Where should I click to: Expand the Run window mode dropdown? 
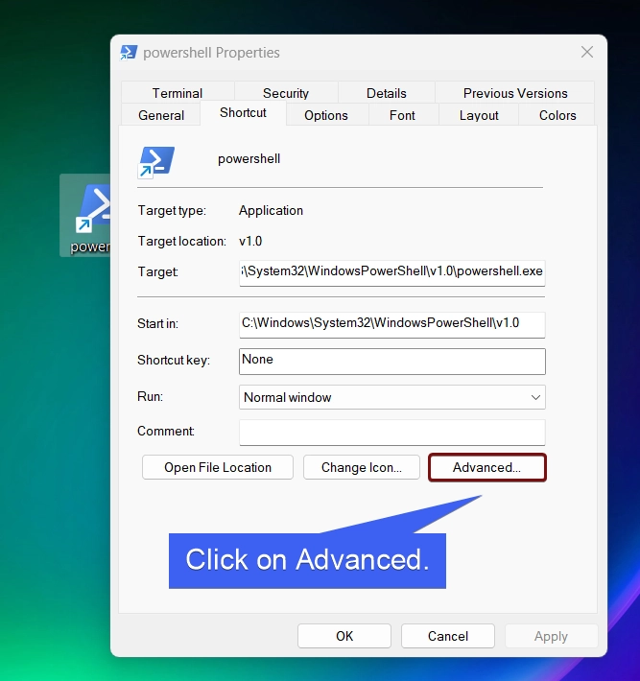(x=391, y=397)
